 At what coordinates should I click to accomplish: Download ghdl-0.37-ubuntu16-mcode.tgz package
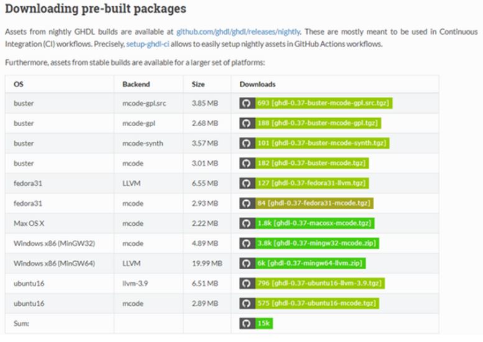tap(316, 303)
